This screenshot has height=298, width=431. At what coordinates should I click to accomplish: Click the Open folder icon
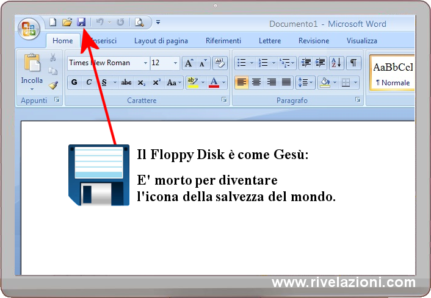click(67, 23)
